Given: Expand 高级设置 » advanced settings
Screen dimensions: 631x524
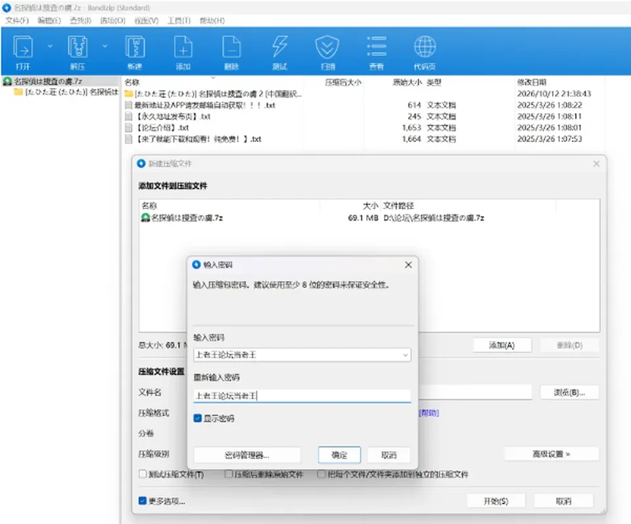Looking at the screenshot, I should point(551,454).
